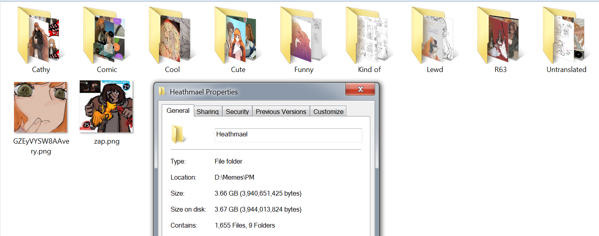Close the Heathmael Properties dialog

point(360,89)
